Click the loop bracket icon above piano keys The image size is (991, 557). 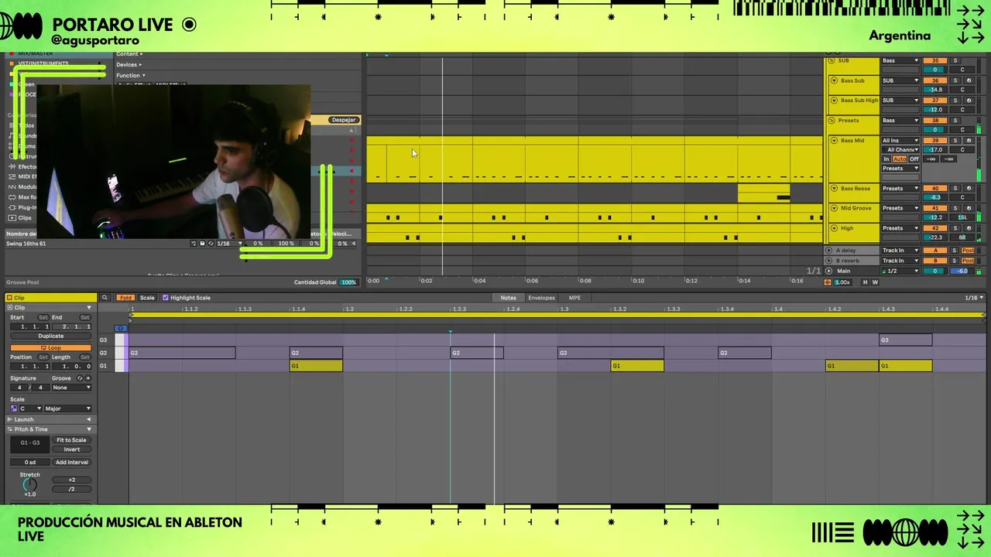tap(121, 328)
